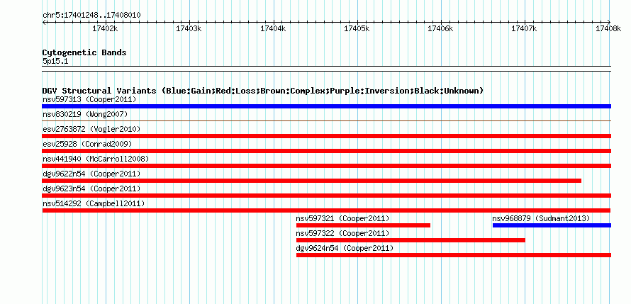Click the short red nsv597321 loss bar

tap(364, 225)
